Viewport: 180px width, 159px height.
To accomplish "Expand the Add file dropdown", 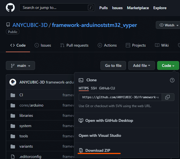I will point(142,65).
